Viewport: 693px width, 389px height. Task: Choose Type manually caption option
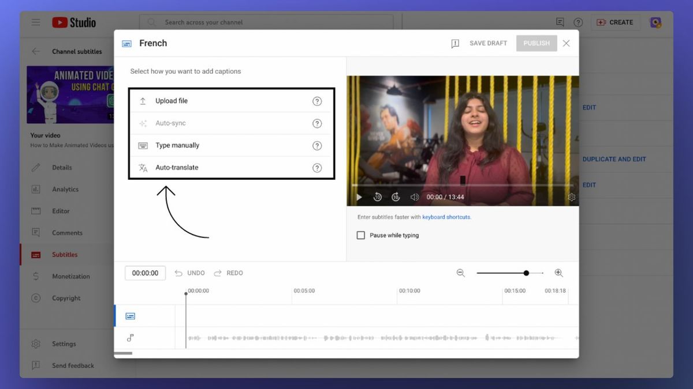tap(231, 145)
